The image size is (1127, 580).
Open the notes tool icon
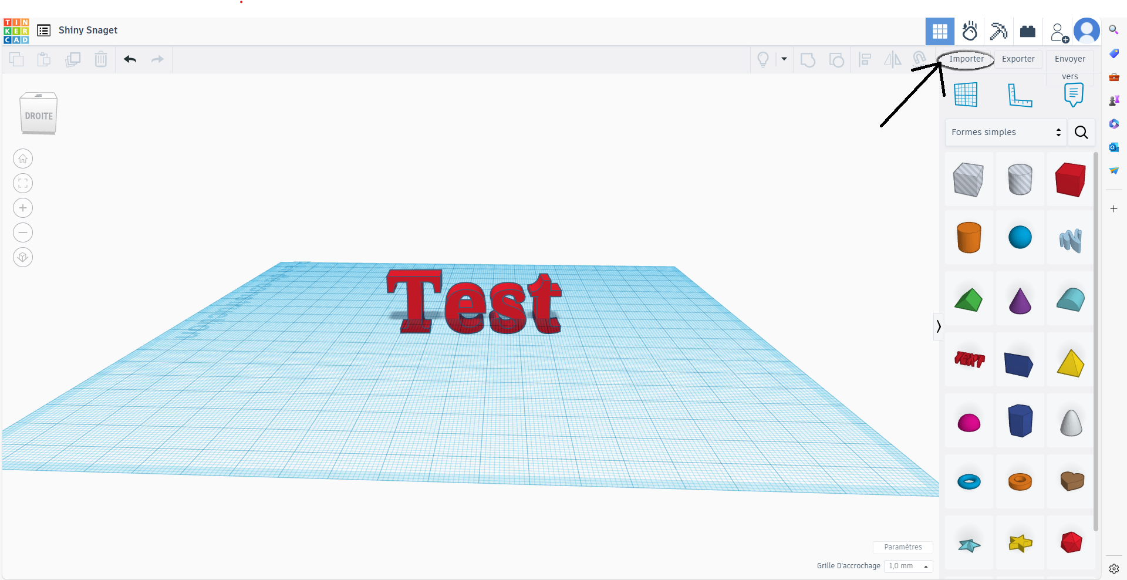tap(1073, 95)
